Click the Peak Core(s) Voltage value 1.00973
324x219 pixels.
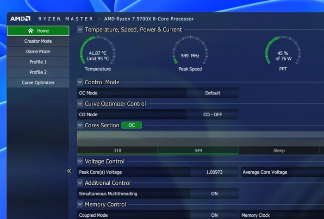214,172
